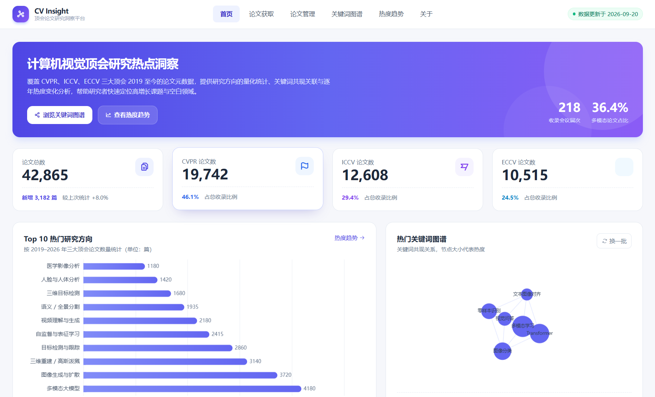Click the 数据更新于 2026-09-20 status badge
This screenshot has width=655, height=397.
(605, 14)
